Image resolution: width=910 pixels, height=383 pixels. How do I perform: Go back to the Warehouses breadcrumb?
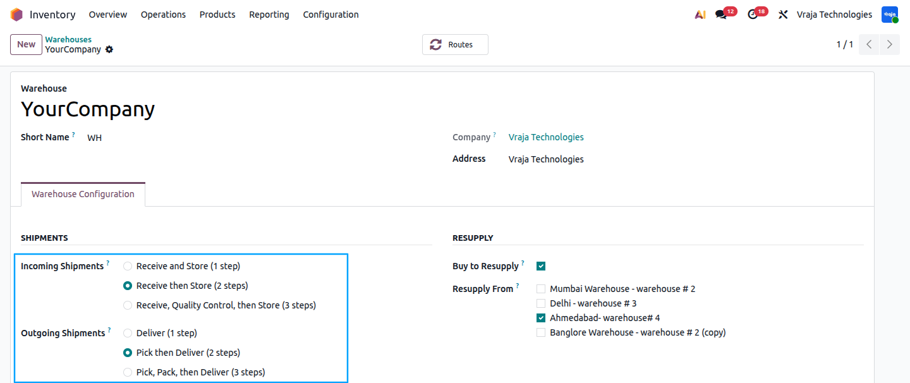pos(68,39)
